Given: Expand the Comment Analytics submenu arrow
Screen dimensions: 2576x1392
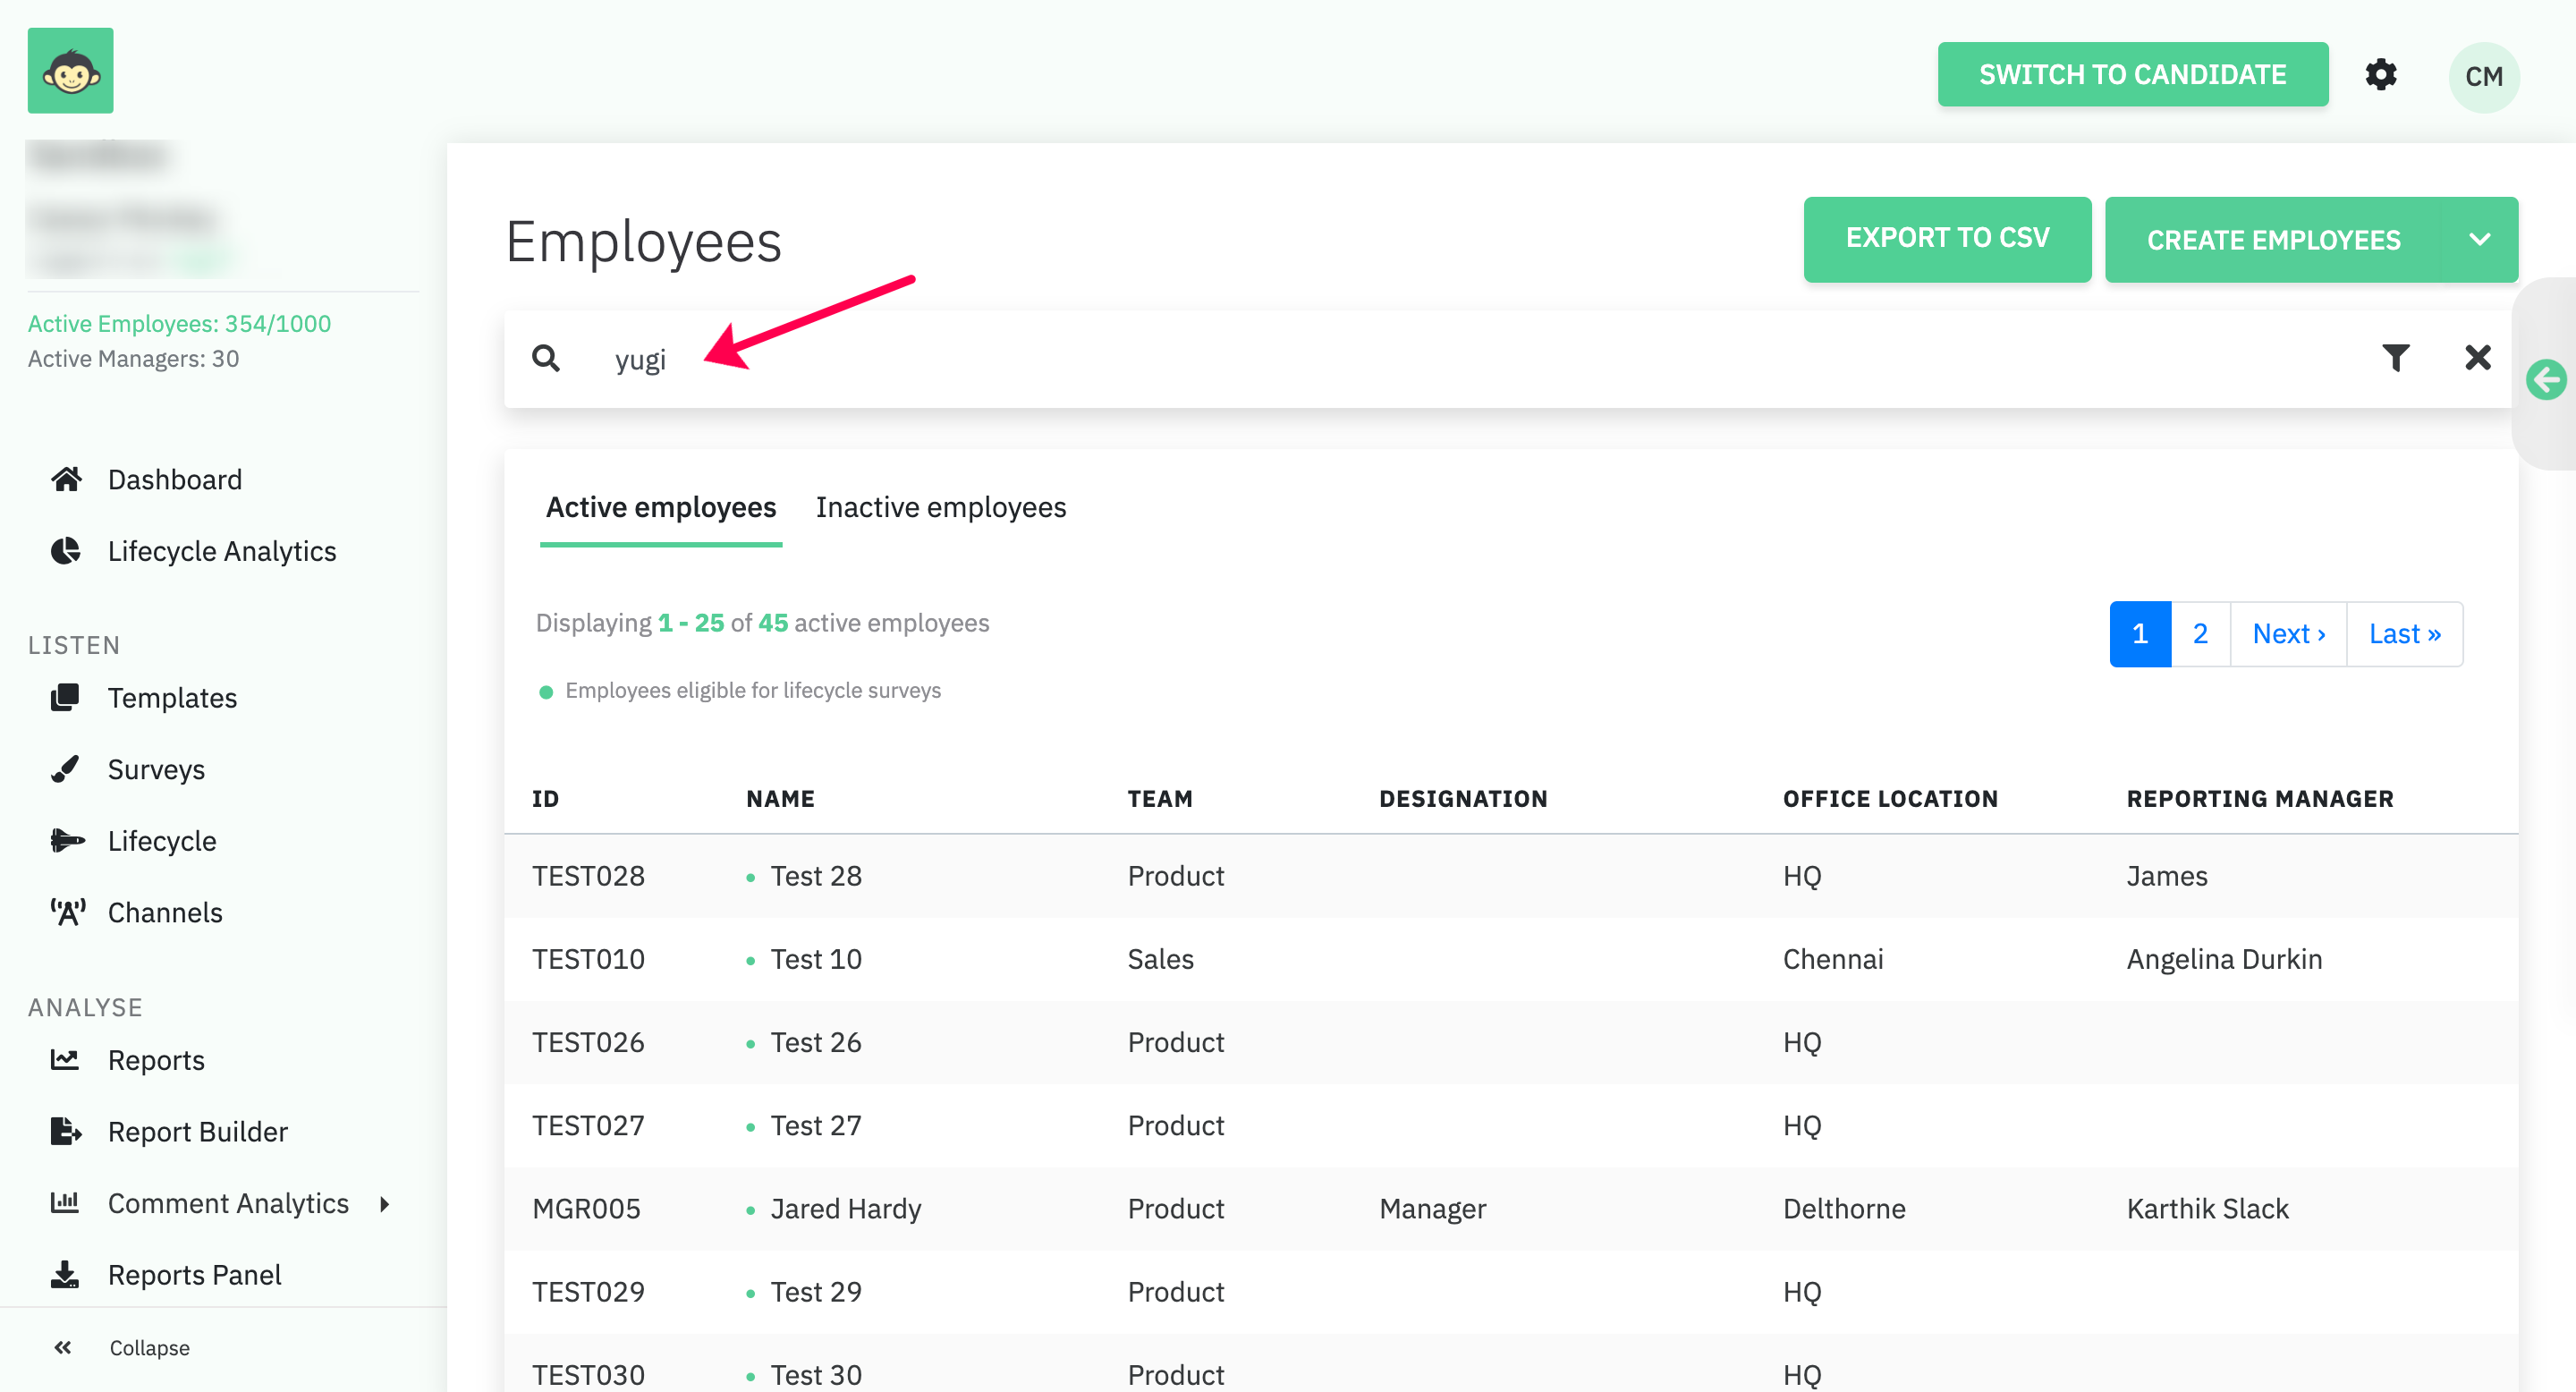Looking at the screenshot, I should point(385,1204).
